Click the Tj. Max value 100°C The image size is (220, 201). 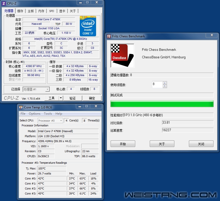(x=52, y=168)
